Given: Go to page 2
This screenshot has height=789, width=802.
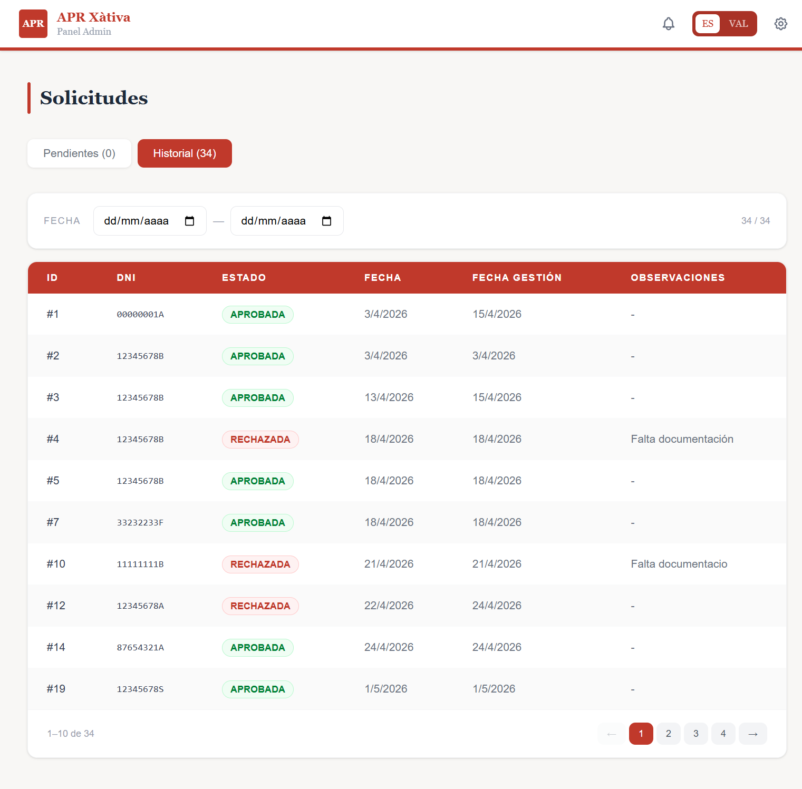Looking at the screenshot, I should (x=669, y=734).
